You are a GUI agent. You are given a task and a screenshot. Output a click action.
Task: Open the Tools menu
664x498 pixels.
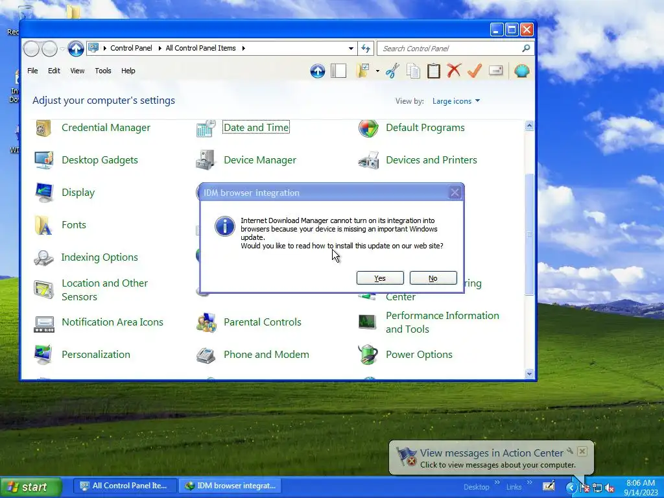pyautogui.click(x=103, y=71)
